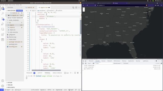
Task: Click the open changes icon in editor toolbar
Action: pos(73,8)
